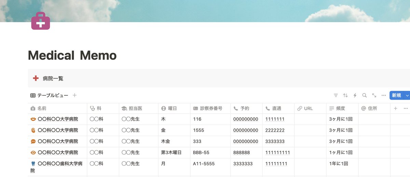Open the sort arrows icon

[x=345, y=96]
